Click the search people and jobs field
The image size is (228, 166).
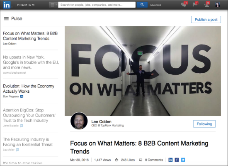pos(97,5)
